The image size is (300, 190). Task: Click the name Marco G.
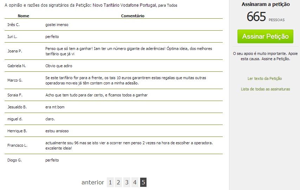pos(15,80)
